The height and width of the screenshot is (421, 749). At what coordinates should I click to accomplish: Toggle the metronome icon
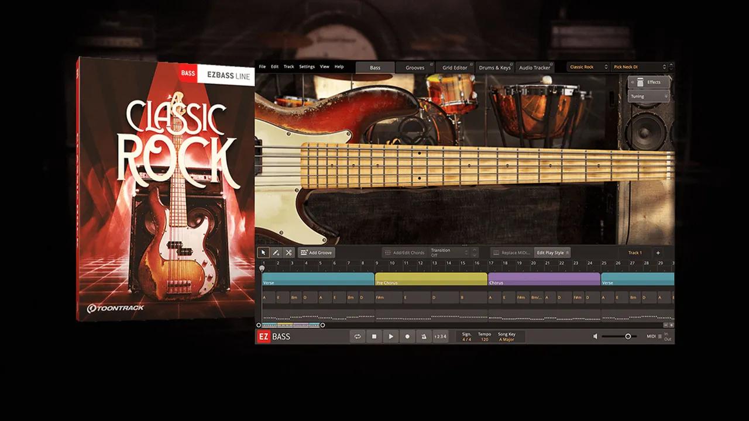424,336
